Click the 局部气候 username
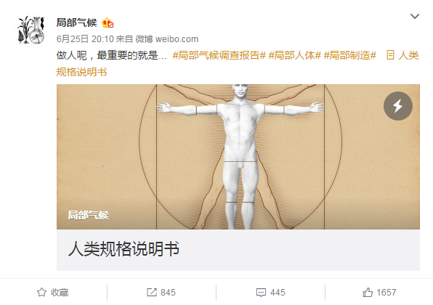 (x=76, y=23)
